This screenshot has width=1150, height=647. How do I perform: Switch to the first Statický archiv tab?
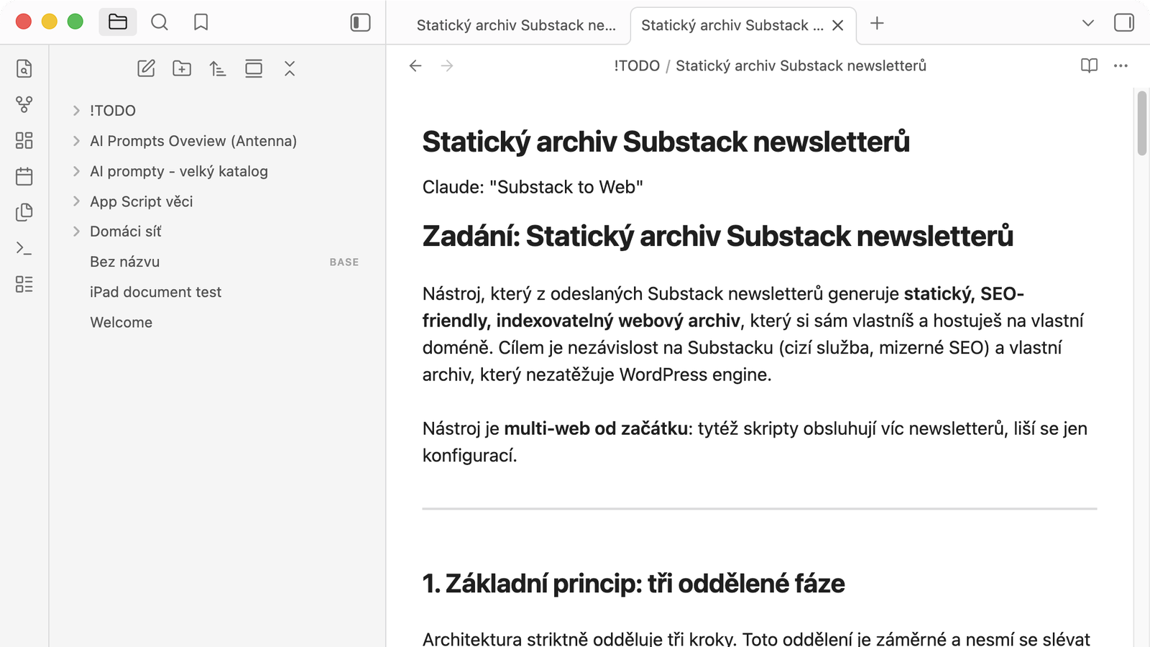515,25
